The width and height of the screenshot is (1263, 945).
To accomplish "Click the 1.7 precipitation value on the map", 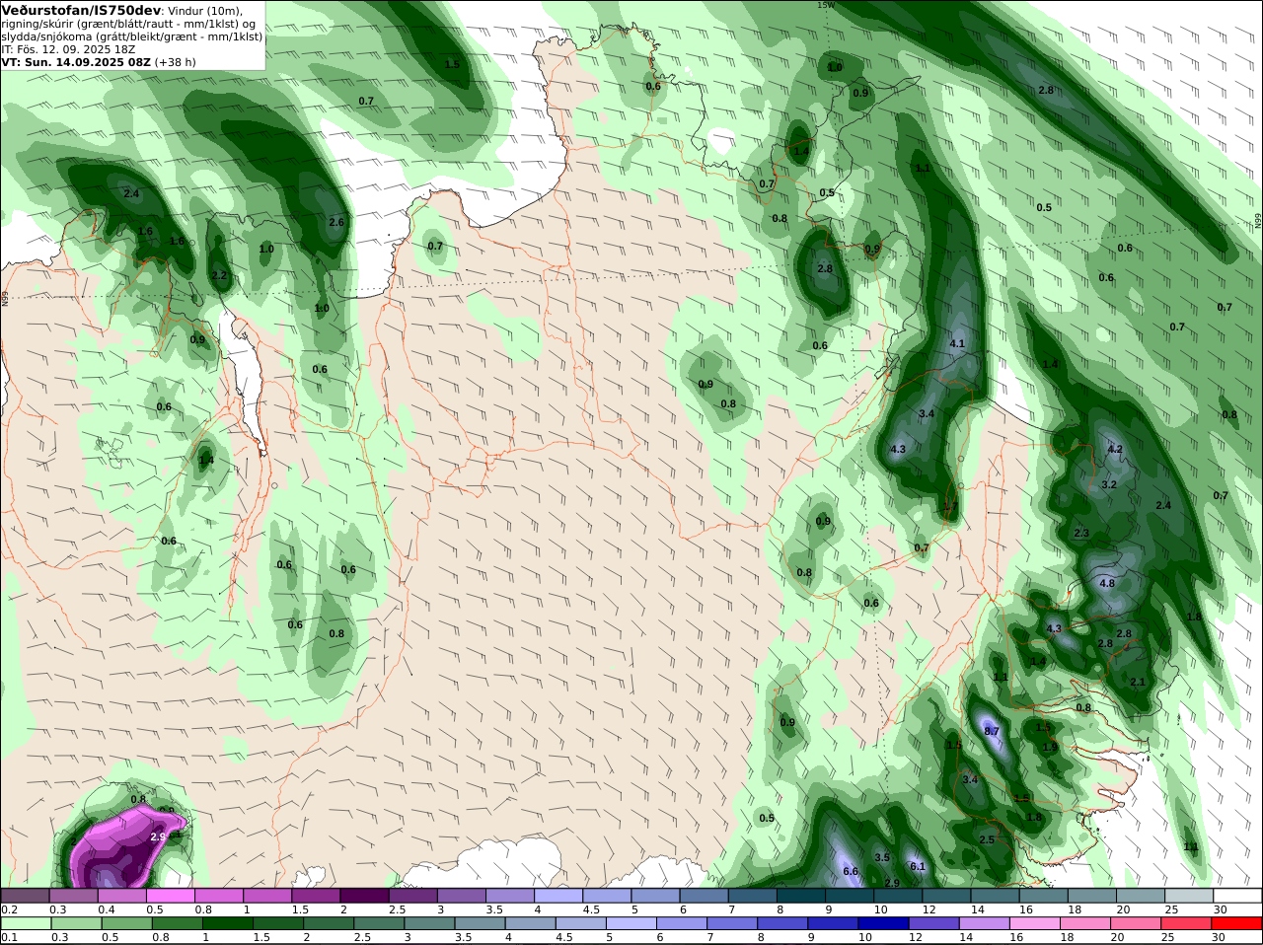I will point(950,506).
